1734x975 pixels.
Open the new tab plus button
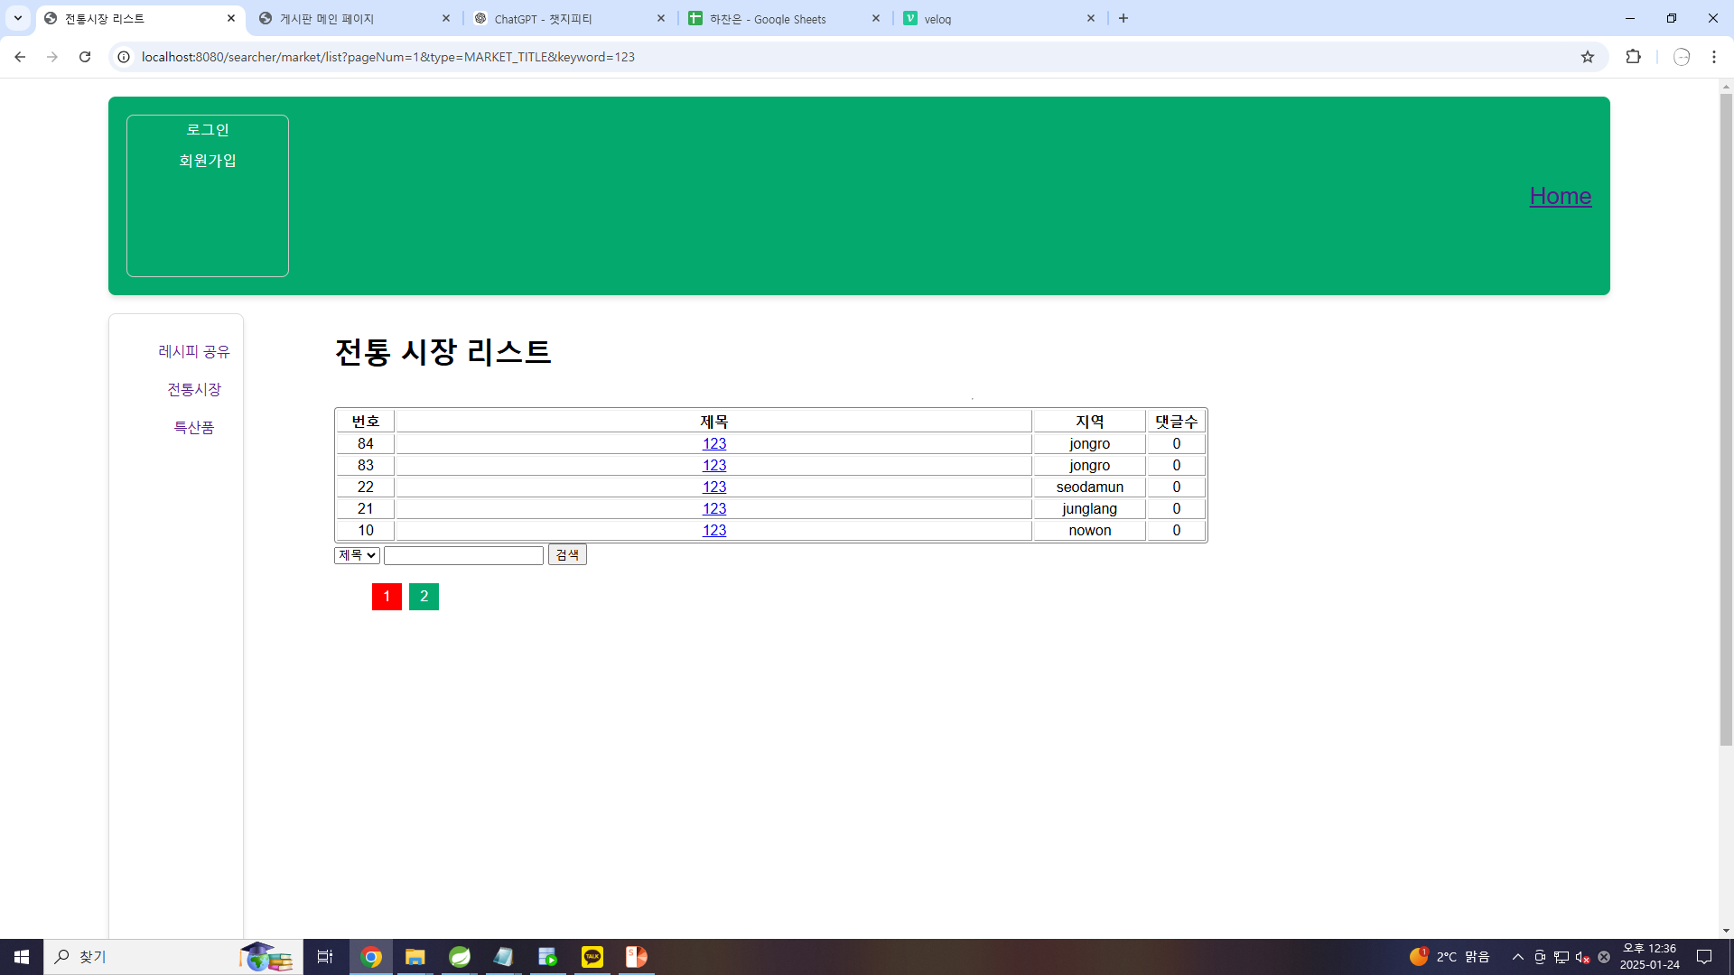(1123, 18)
